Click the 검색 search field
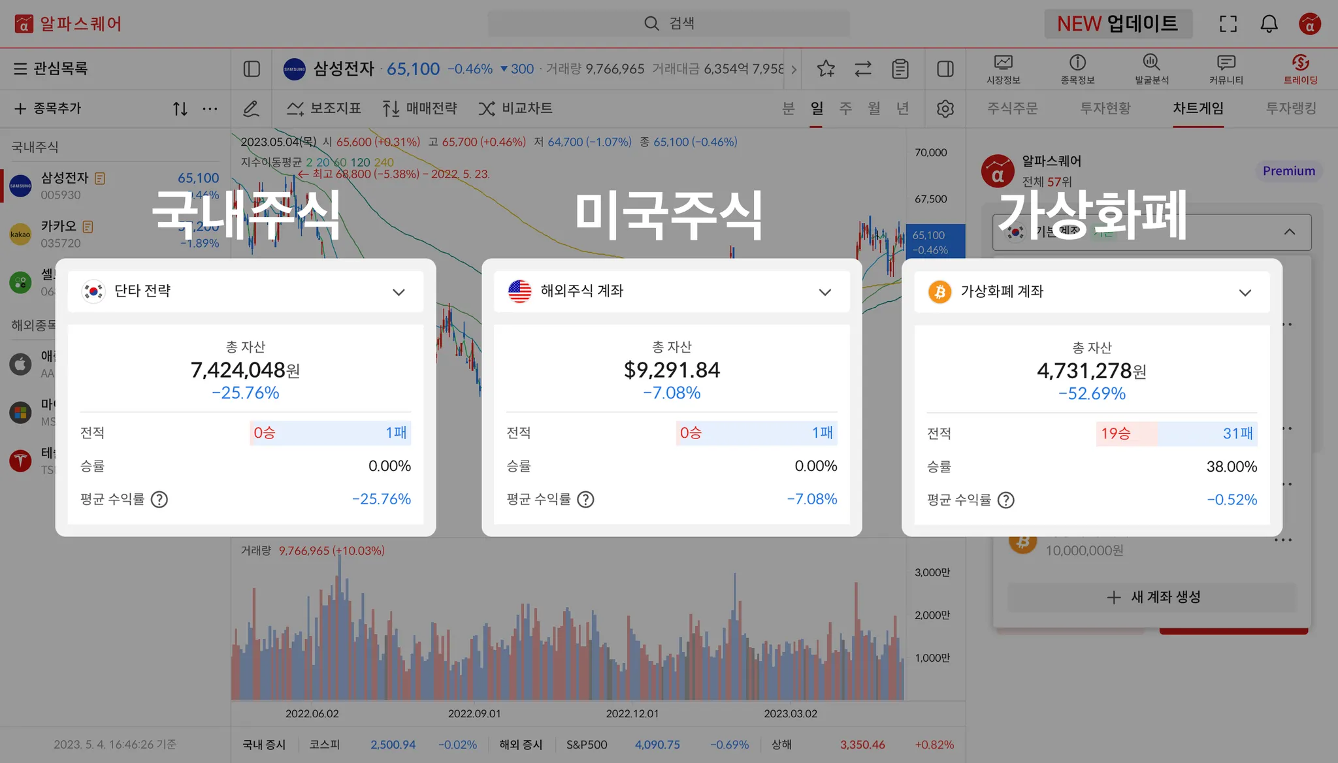 (669, 24)
